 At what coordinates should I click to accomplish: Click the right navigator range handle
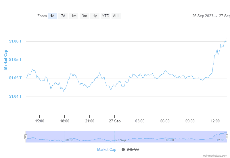pos(227,137)
